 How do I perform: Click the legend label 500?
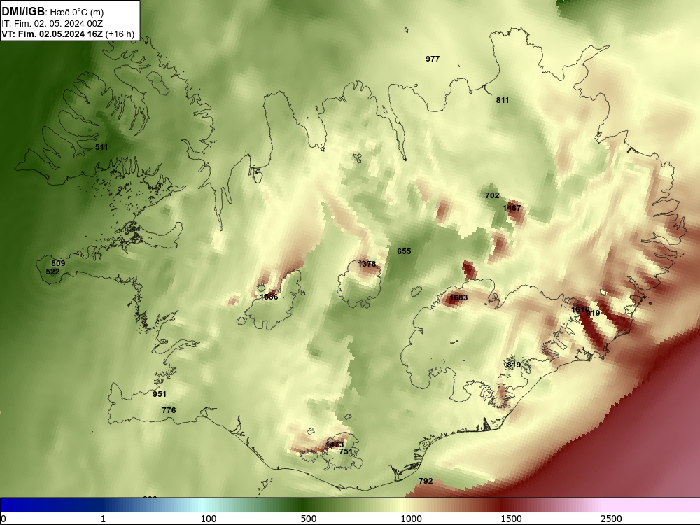(309, 519)
